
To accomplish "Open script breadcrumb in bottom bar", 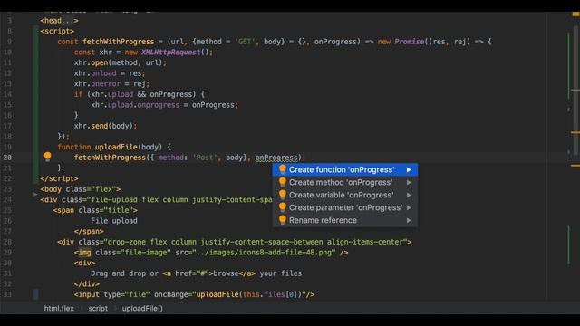I will (x=98, y=308).
